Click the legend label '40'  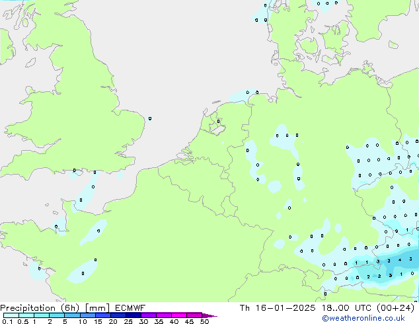click(174, 321)
